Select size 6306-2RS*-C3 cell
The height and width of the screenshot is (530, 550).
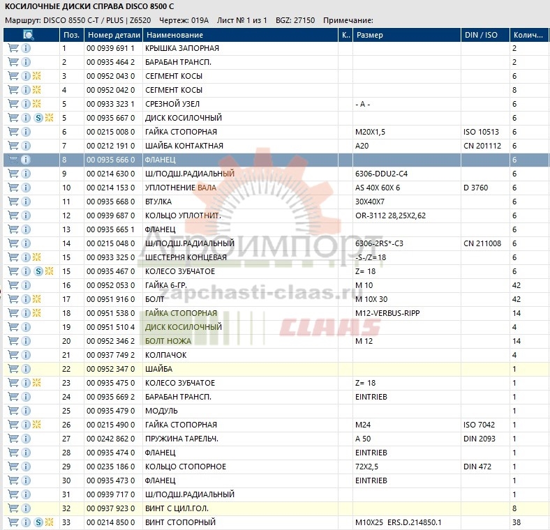pyautogui.click(x=379, y=243)
